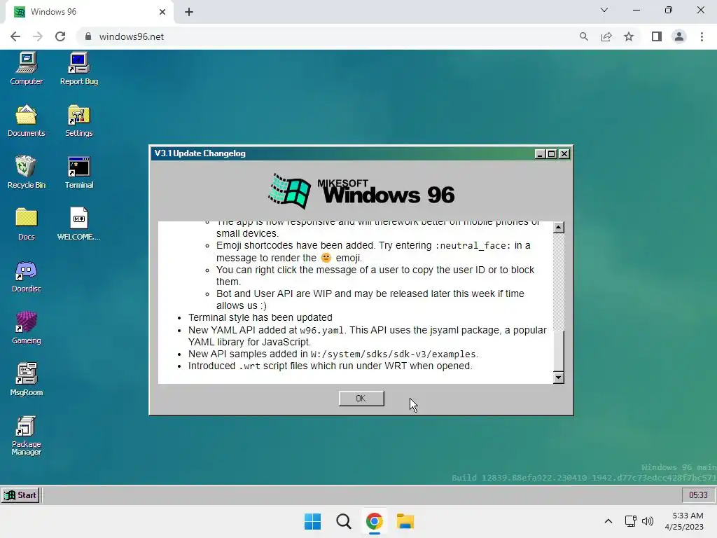717x538 pixels.
Task: Open the Windows 11 Start button
Action: 313,521
